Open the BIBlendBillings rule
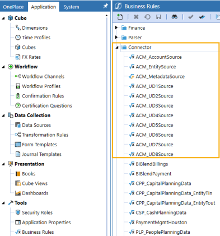This screenshot has height=236, width=220. (x=152, y=164)
